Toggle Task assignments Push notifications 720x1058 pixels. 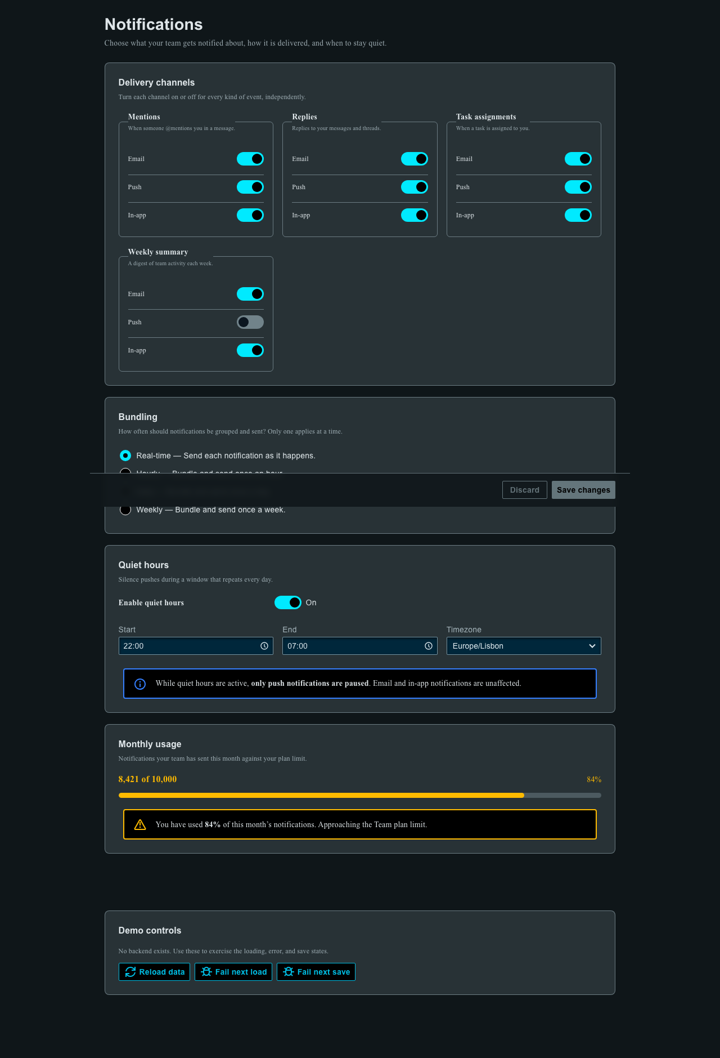[578, 187]
